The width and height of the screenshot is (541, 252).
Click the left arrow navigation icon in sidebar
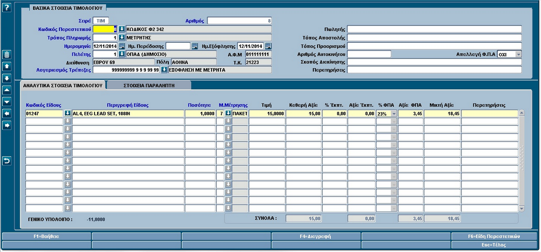[7, 114]
